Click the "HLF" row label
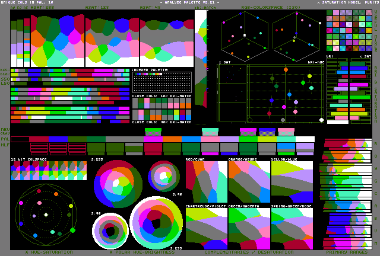Viewport: 380px width, 256px height. tap(5, 145)
